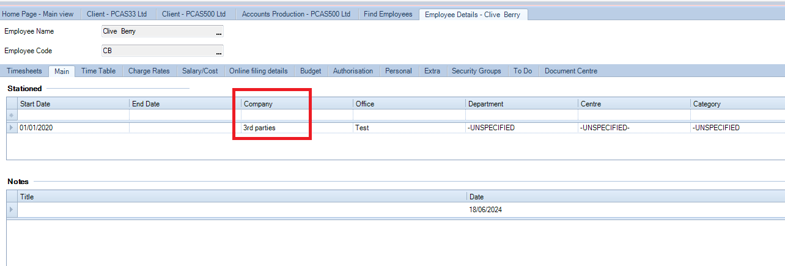The height and width of the screenshot is (266, 785).
Task: Sort by the Category column header
Action: [738, 104]
